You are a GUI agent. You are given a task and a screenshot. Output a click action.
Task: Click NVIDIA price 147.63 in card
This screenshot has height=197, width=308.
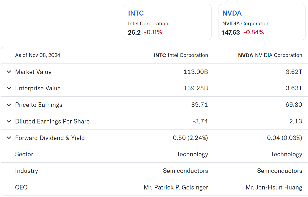(x=231, y=32)
